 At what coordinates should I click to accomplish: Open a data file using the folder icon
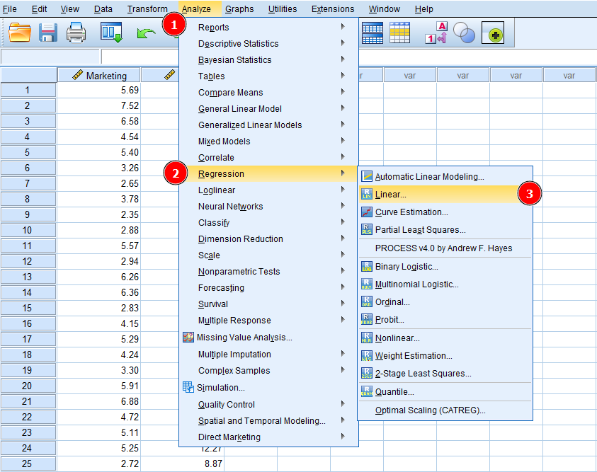pyautogui.click(x=20, y=33)
